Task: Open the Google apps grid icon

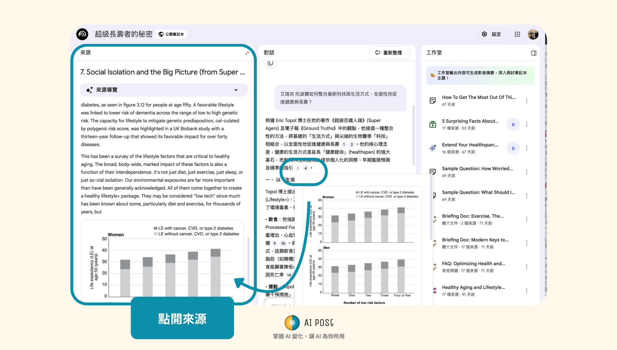Action: (517, 34)
